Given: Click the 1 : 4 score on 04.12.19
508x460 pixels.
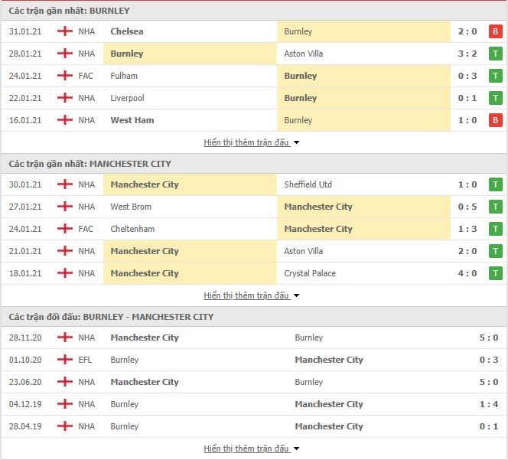Looking at the screenshot, I should click(x=489, y=404).
